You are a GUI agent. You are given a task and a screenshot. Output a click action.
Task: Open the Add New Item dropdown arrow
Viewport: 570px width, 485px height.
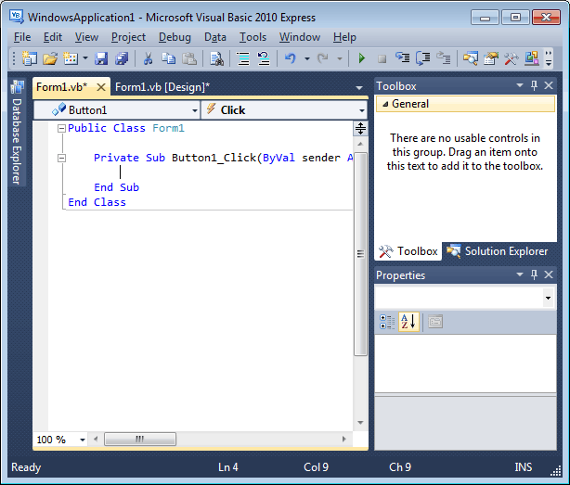pyautogui.click(x=85, y=58)
